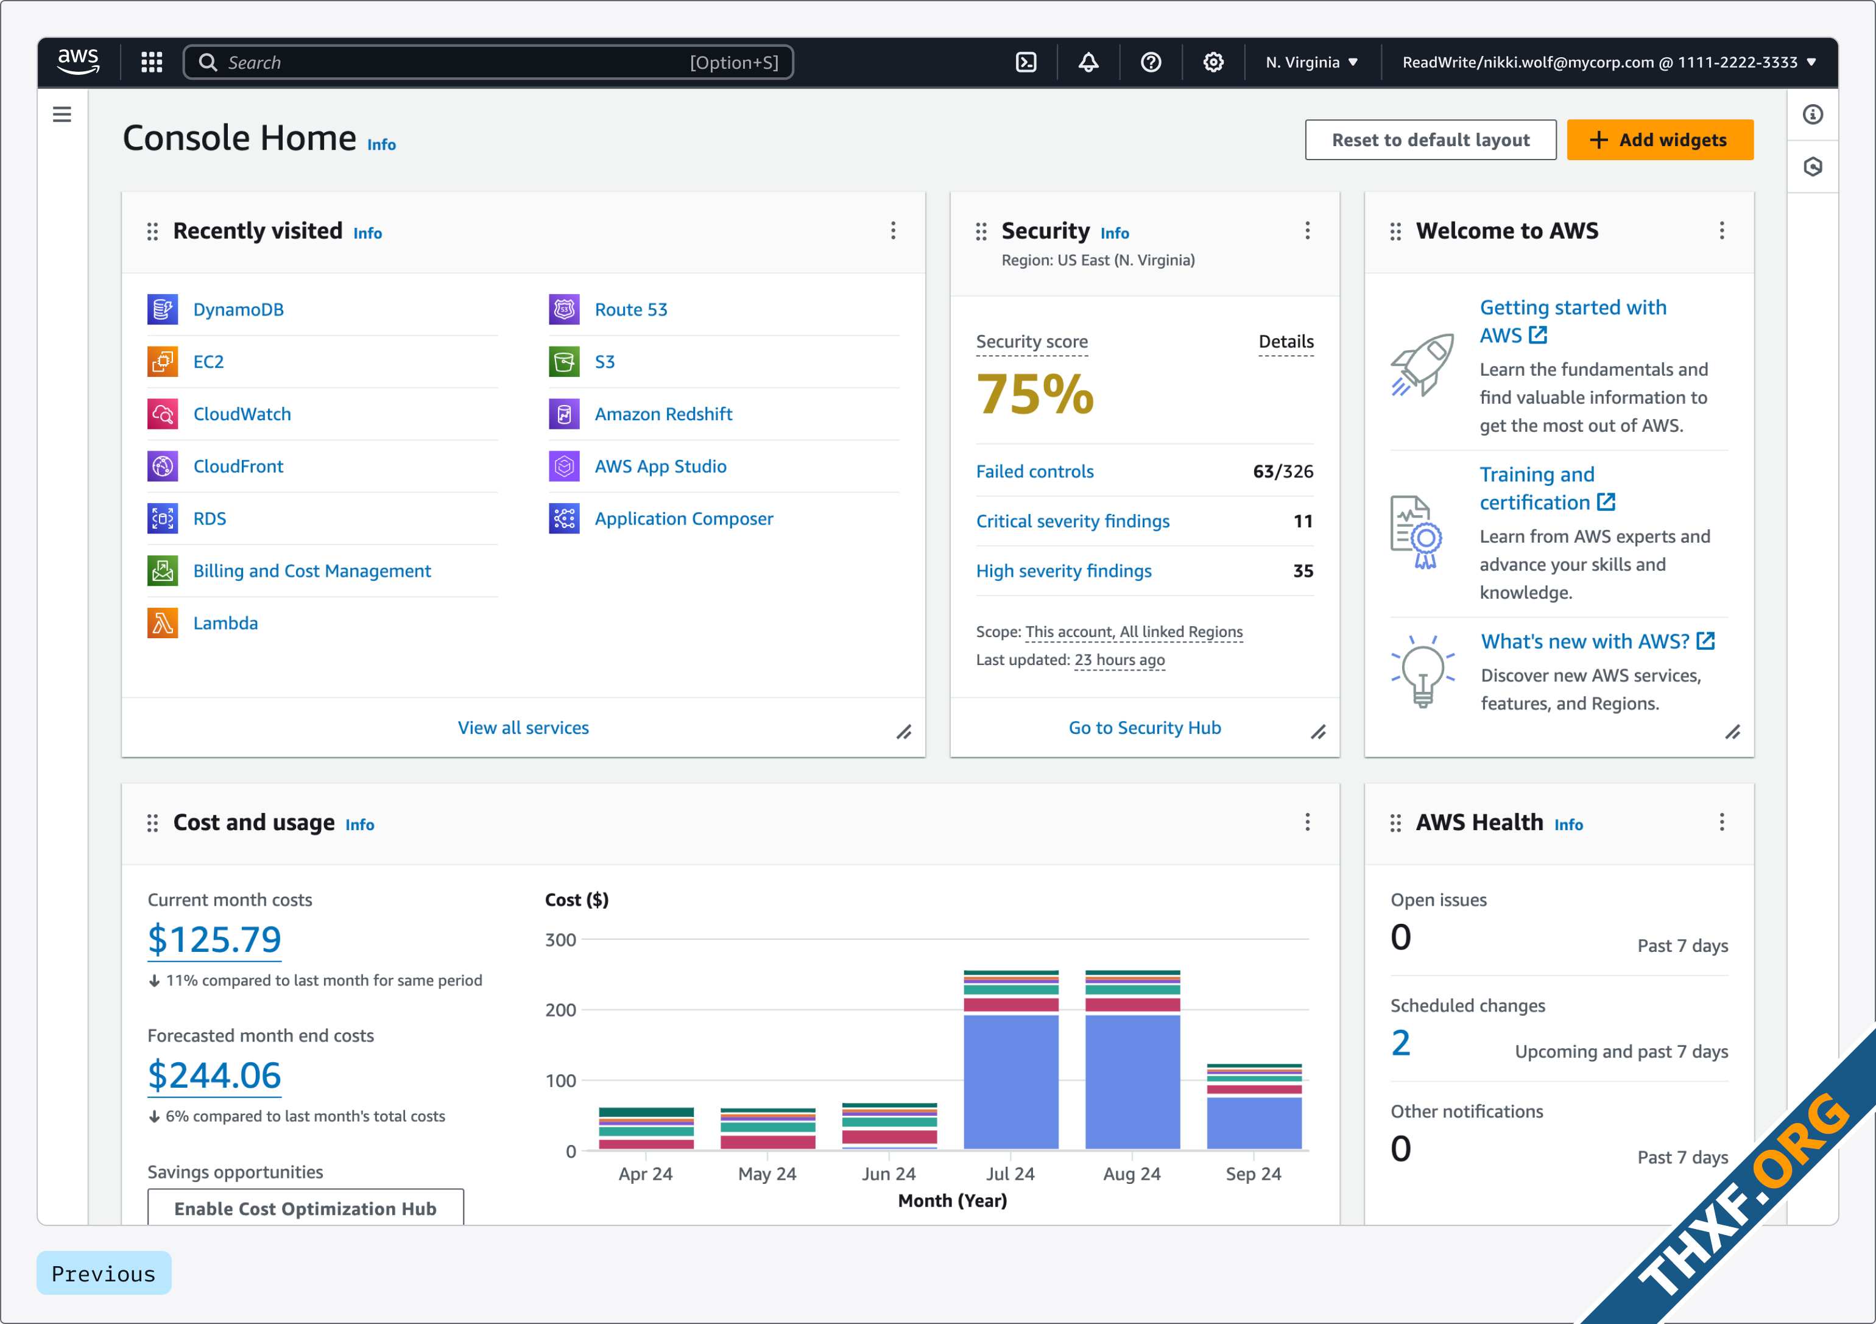Image resolution: width=1876 pixels, height=1324 pixels.
Task: Grab the AWS Health drag handle
Action: pyautogui.click(x=1395, y=823)
